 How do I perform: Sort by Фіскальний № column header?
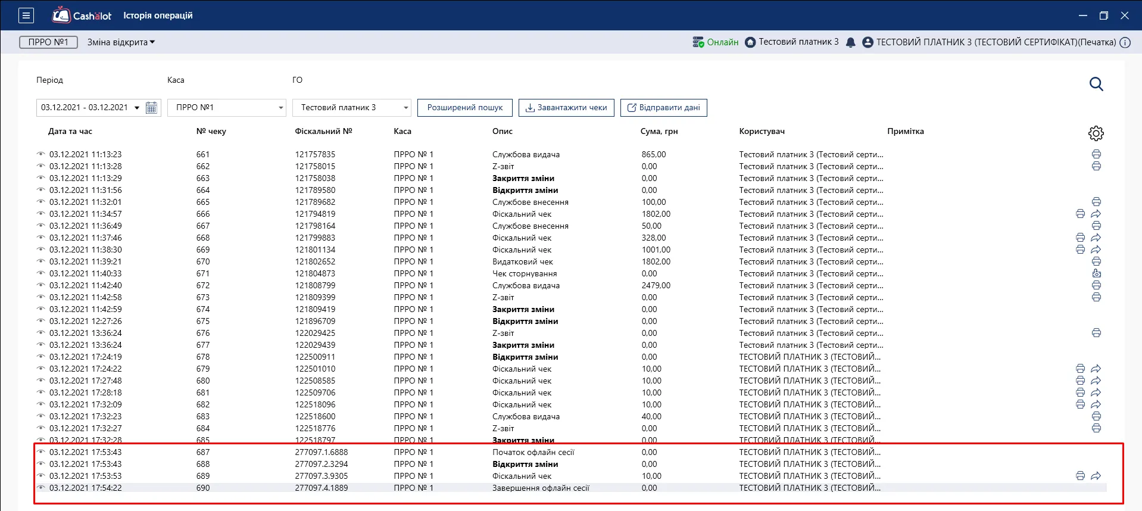point(323,131)
